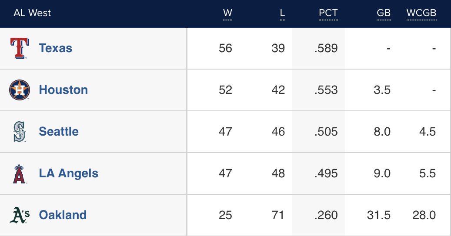This screenshot has width=451, height=236.
Task: Click the Seattle Mariners team logo
Action: [x=20, y=132]
